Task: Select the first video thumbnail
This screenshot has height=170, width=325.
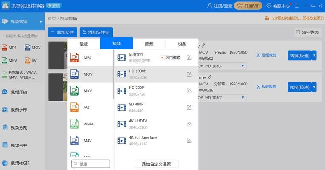Action: point(58,55)
